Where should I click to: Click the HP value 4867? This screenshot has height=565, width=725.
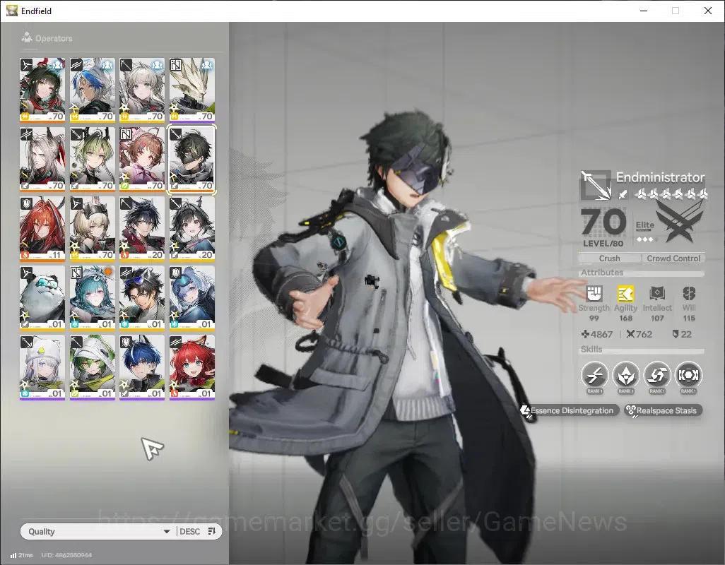597,334
